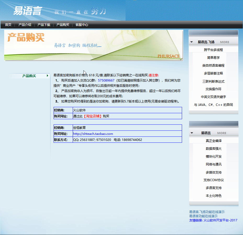This screenshot has width=243, height=235.
Task: Open MORE in 易语言 panel
Action: pyautogui.click(x=222, y=133)
